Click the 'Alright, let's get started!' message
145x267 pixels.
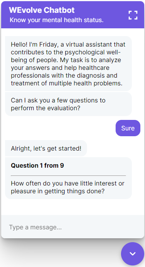(46, 148)
